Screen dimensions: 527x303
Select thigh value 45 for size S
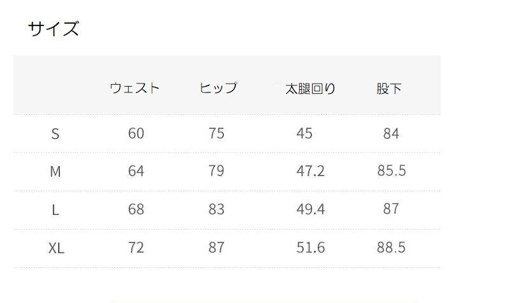click(304, 133)
